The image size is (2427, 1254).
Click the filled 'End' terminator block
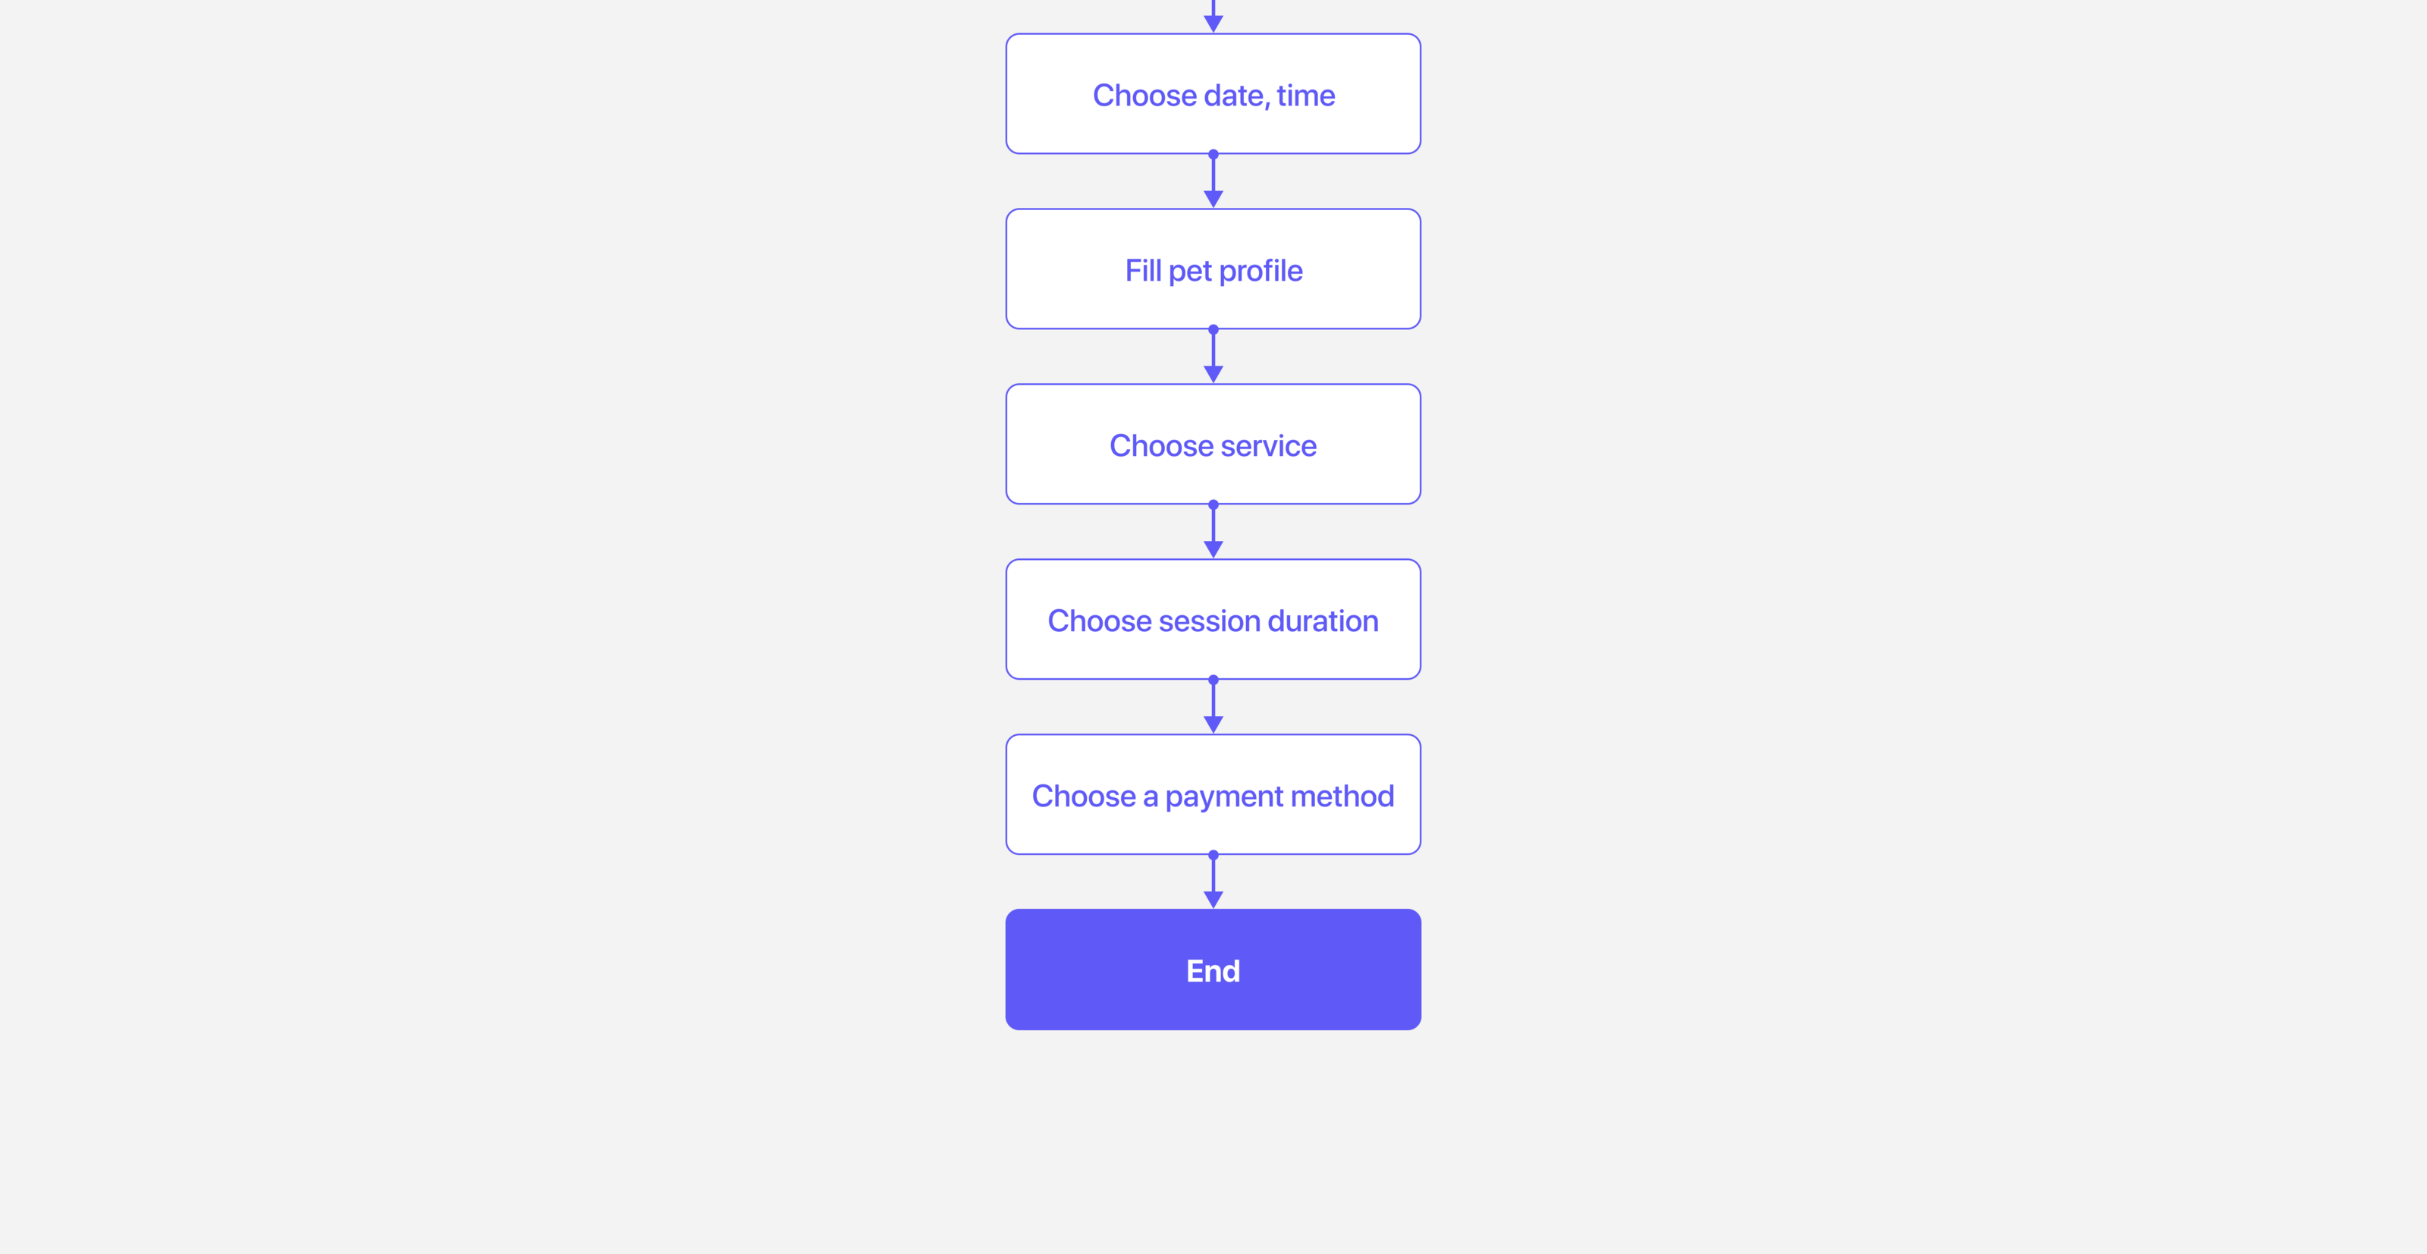pos(1213,970)
